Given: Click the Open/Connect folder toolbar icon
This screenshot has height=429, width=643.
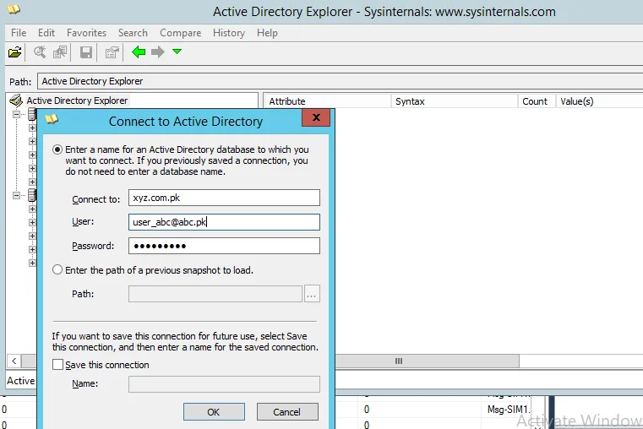Looking at the screenshot, I should (14, 52).
